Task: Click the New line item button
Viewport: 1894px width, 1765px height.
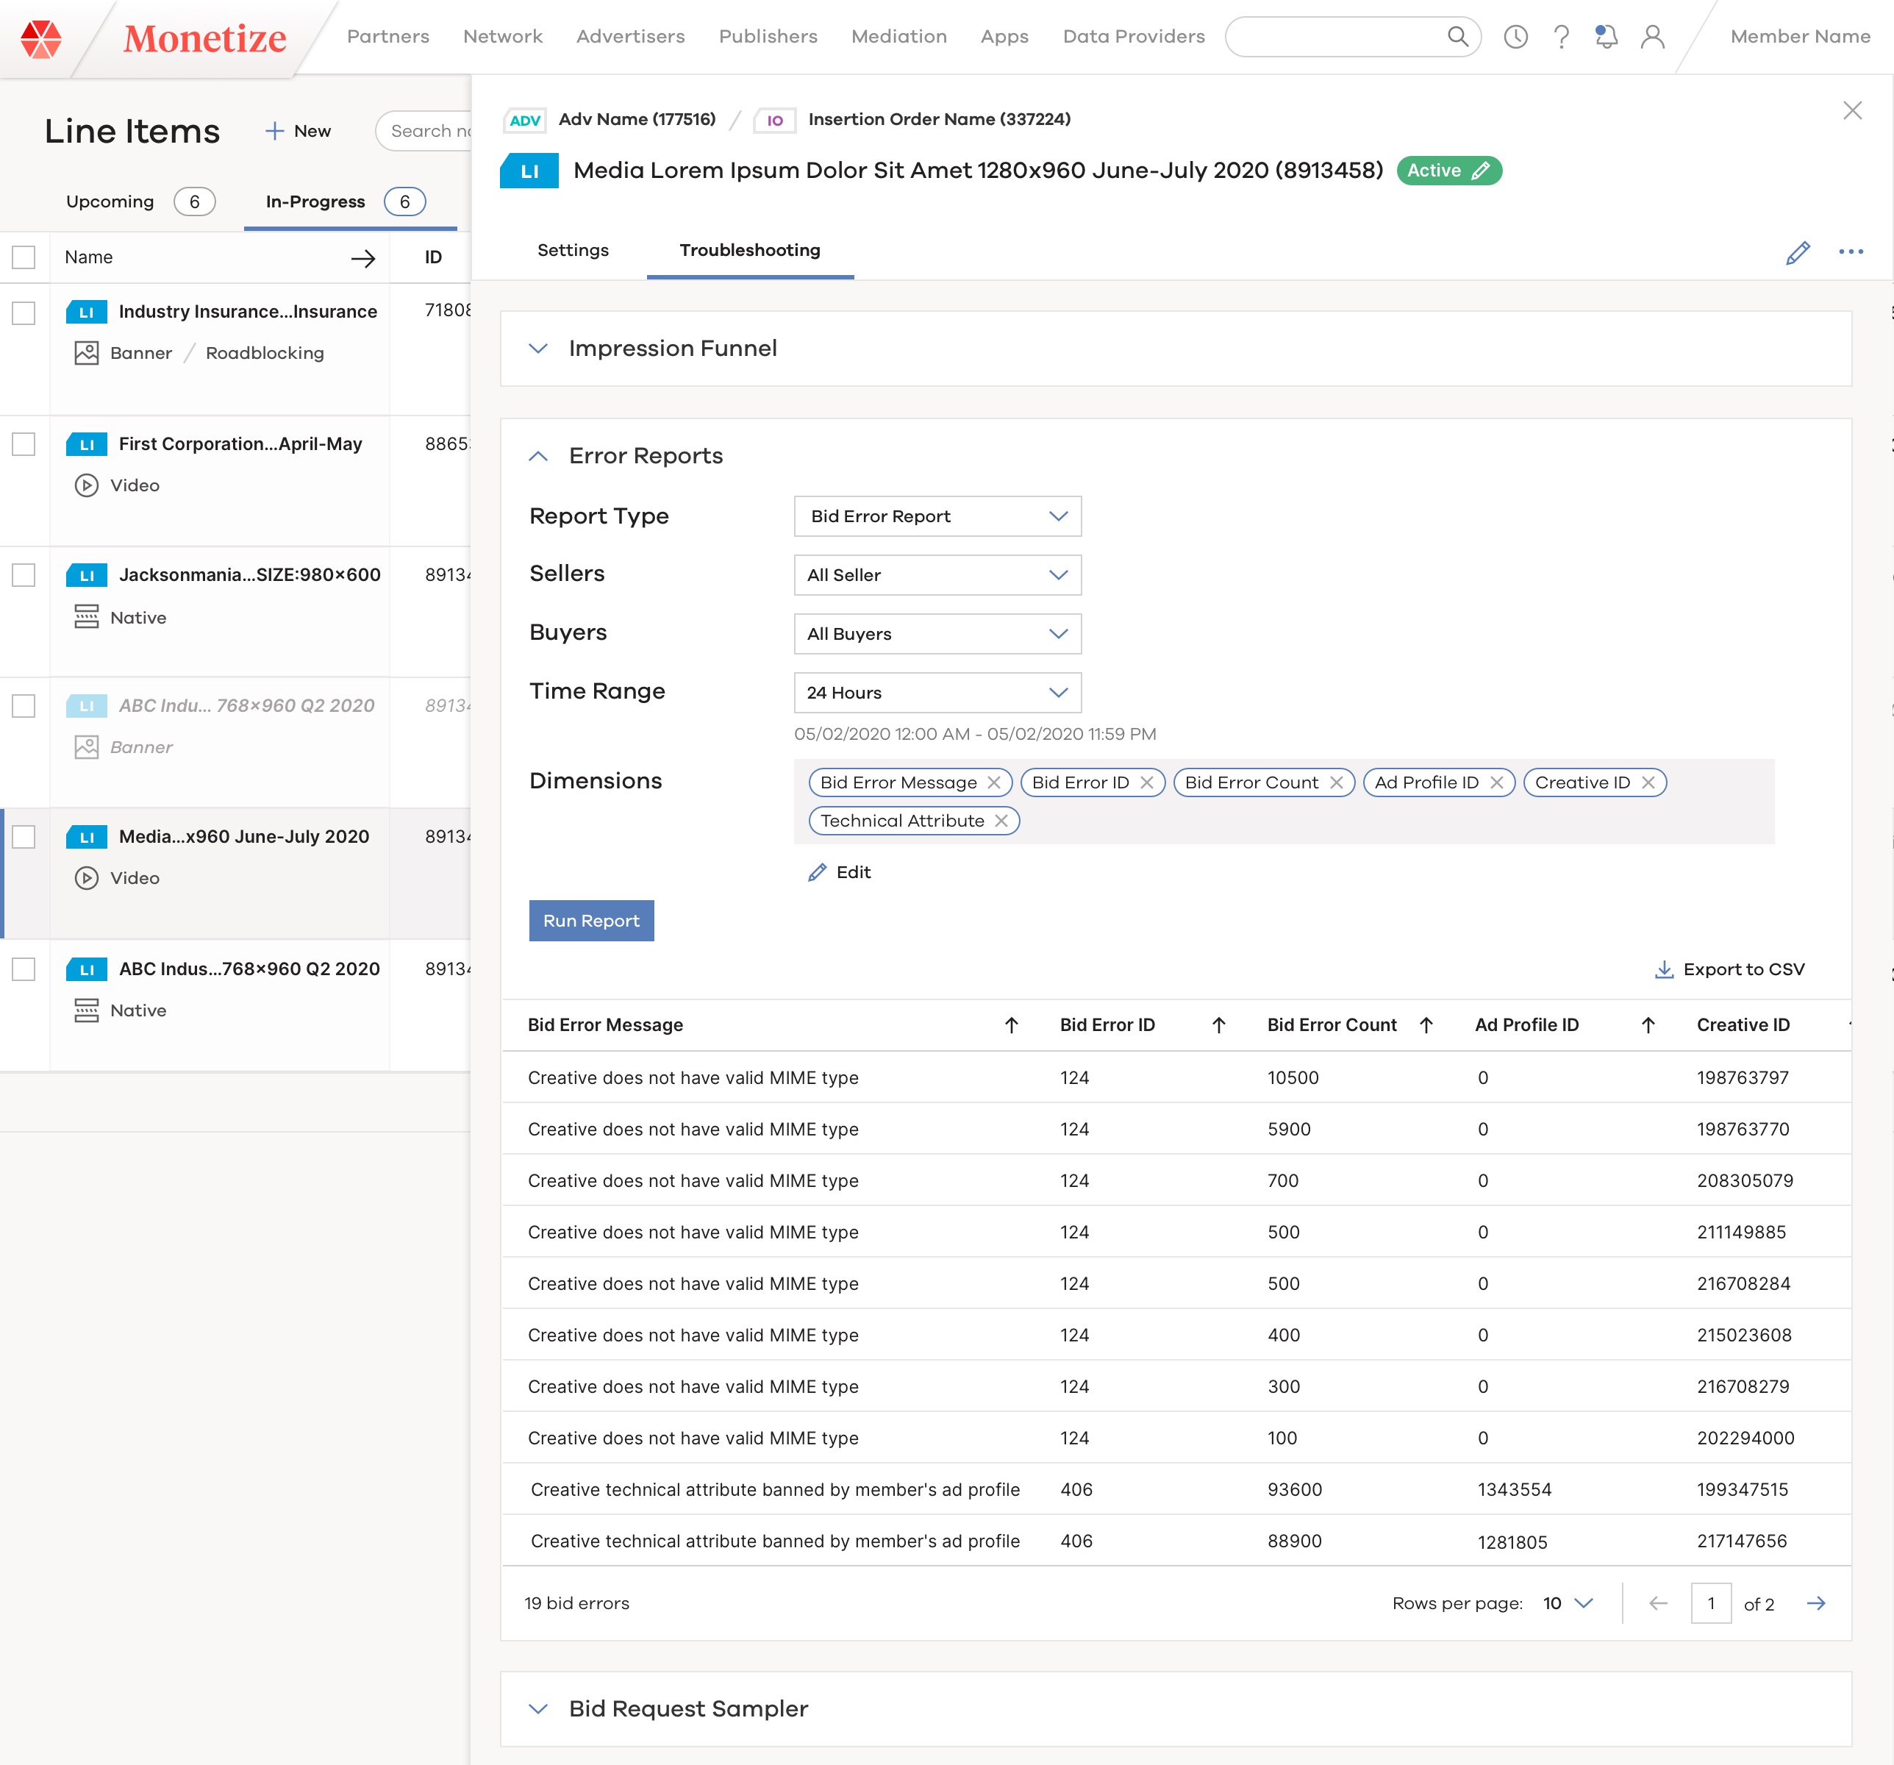Action: pos(299,132)
